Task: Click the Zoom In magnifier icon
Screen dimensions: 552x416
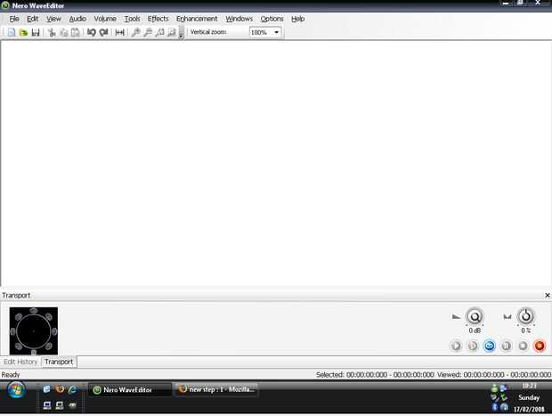Action: point(135,32)
